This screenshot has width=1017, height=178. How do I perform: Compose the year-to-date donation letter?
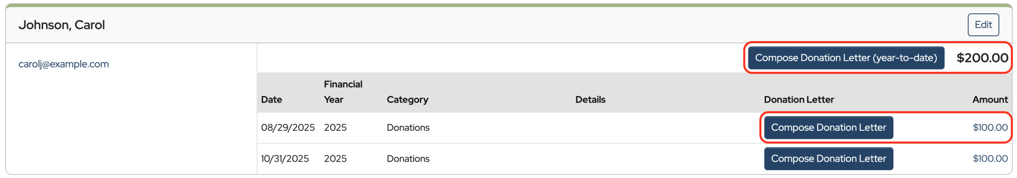tap(845, 58)
